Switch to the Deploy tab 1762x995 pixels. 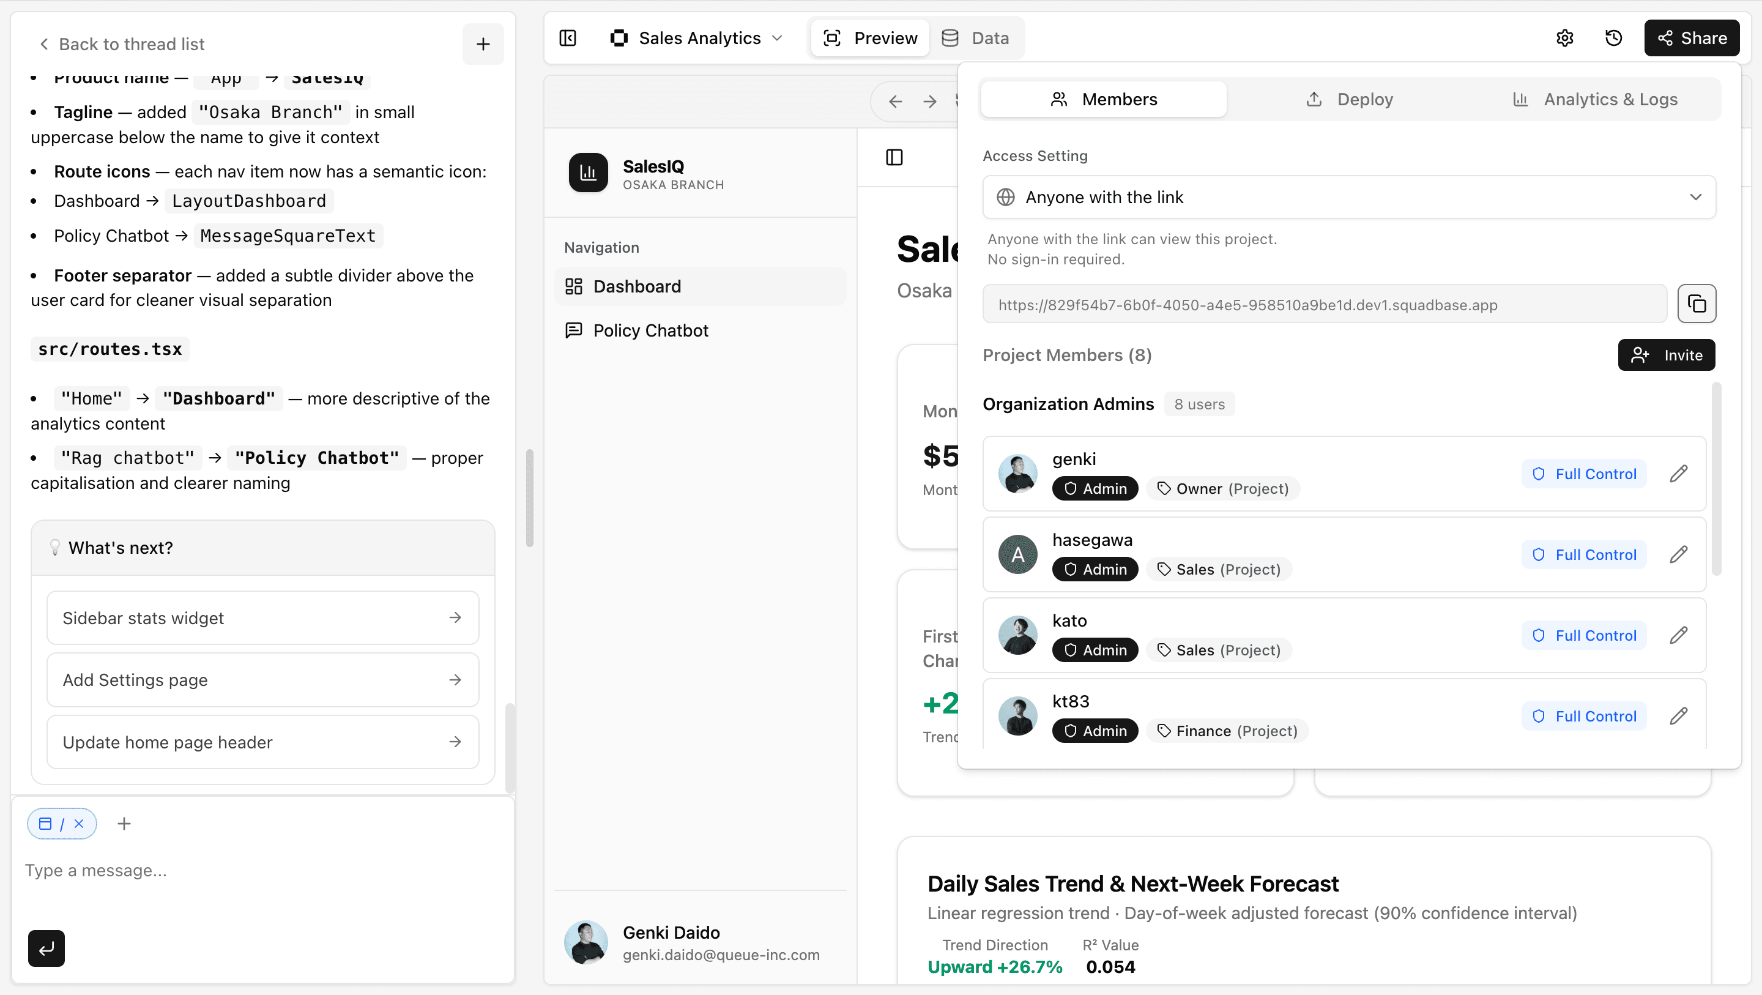1349,100
